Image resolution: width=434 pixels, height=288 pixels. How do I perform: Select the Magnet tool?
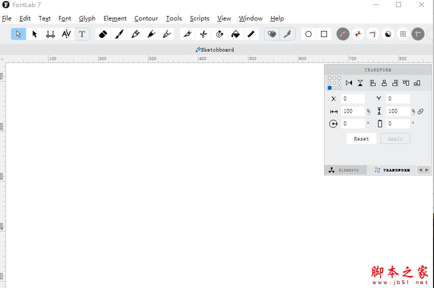pos(219,34)
